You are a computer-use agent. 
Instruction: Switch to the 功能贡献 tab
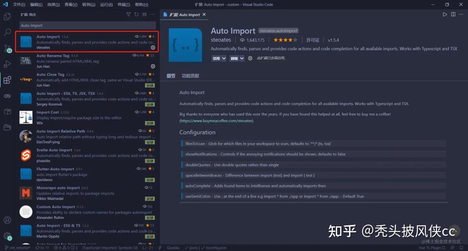pos(190,76)
